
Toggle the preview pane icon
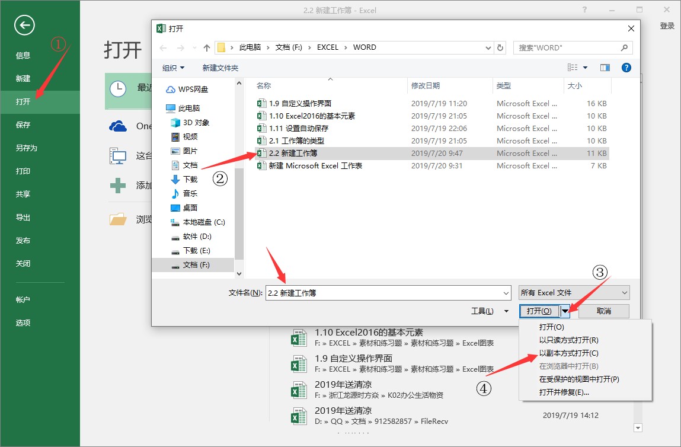[605, 68]
